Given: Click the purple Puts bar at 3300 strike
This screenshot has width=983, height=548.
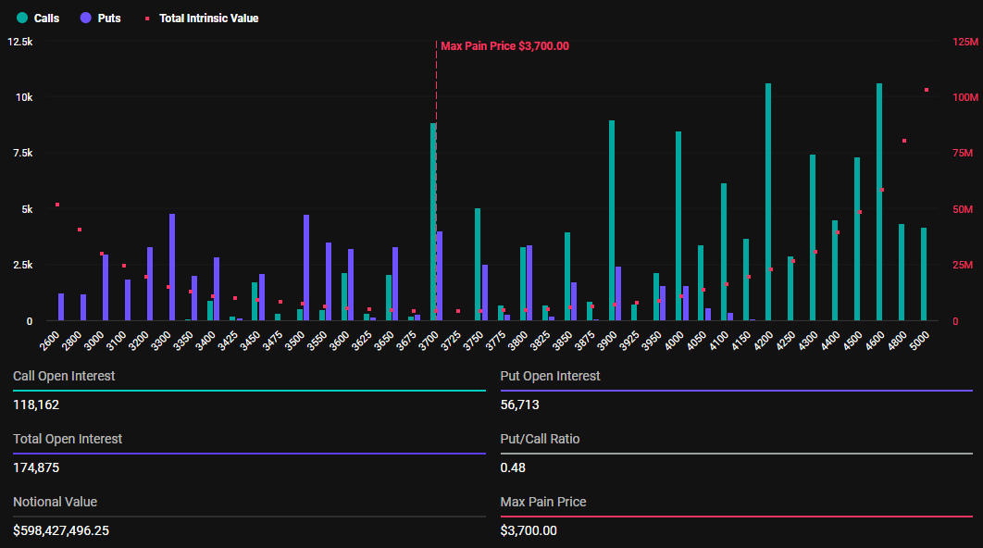Looking at the screenshot, I should [x=172, y=268].
